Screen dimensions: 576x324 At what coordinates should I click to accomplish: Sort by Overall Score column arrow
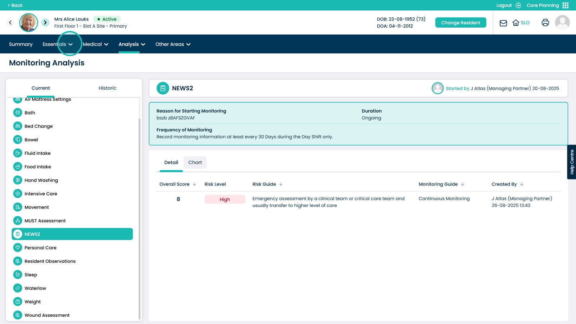(x=194, y=184)
